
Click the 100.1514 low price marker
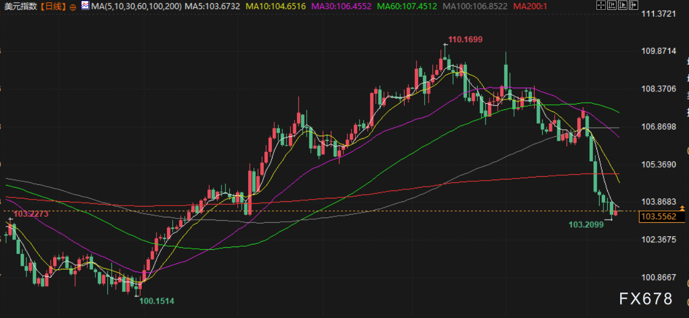(157, 301)
